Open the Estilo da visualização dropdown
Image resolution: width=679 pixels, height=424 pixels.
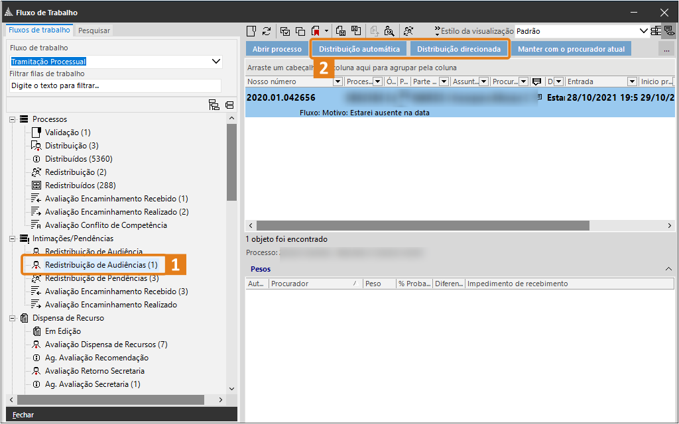tap(643, 31)
